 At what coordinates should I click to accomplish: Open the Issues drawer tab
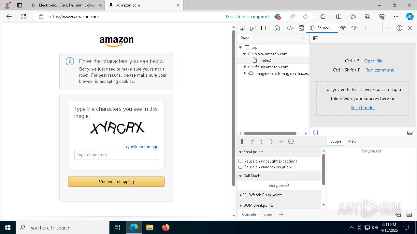pyautogui.click(x=267, y=214)
